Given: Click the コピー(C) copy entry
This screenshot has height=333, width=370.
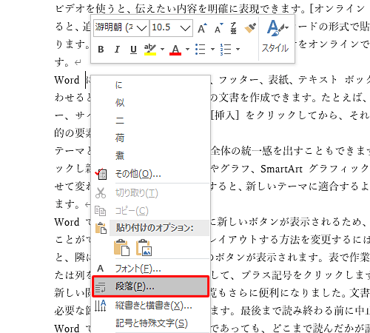Looking at the screenshot, I should (x=150, y=211).
